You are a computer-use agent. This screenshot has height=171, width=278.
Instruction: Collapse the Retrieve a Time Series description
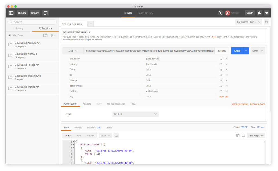(90, 32)
